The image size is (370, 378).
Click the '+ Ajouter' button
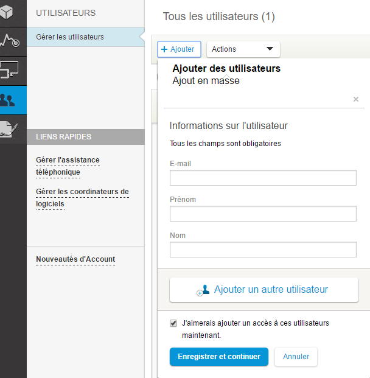pyautogui.click(x=179, y=49)
